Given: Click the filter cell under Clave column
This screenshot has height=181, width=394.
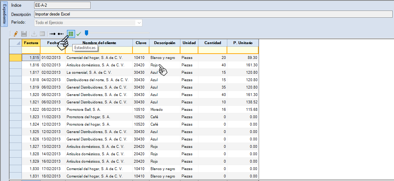Looking at the screenshot, I should pos(141,50).
